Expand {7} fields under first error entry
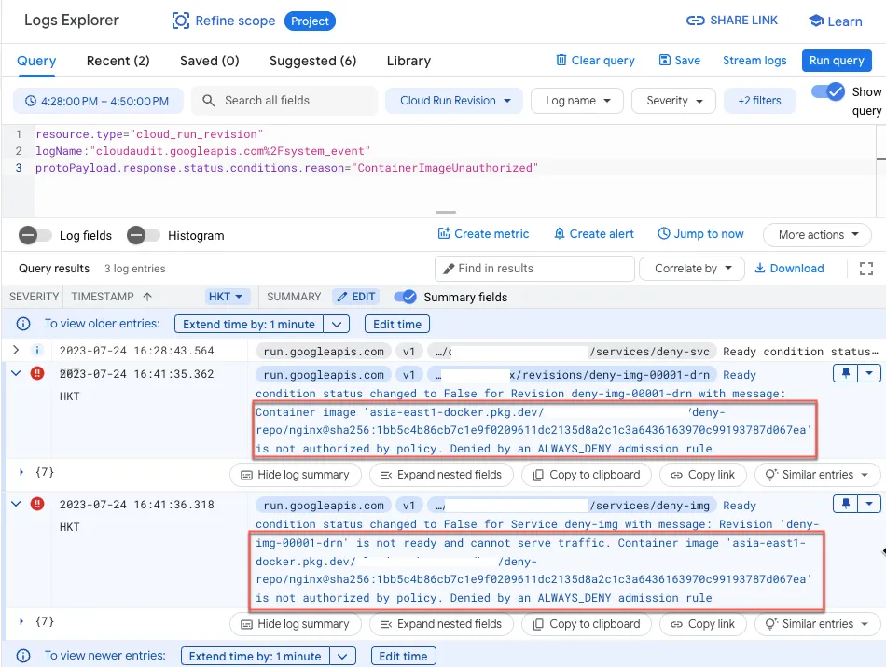 click(21, 472)
